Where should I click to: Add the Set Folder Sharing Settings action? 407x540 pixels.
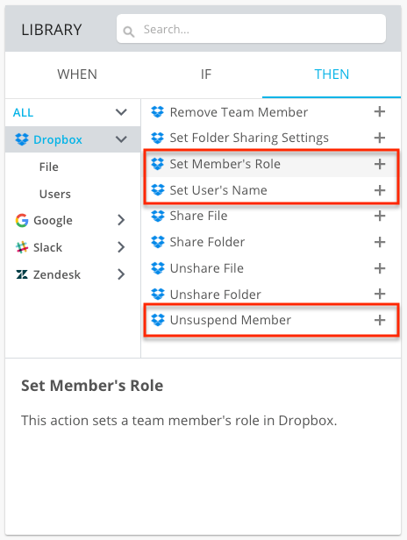380,138
